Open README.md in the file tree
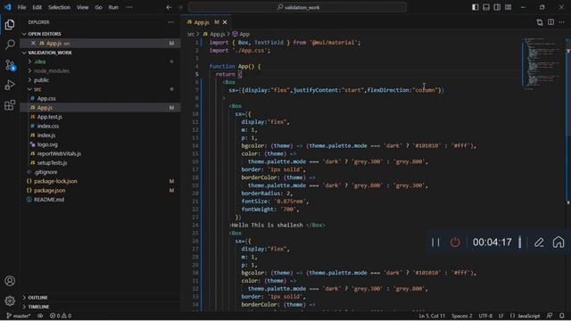The width and height of the screenshot is (571, 321). [x=49, y=200]
